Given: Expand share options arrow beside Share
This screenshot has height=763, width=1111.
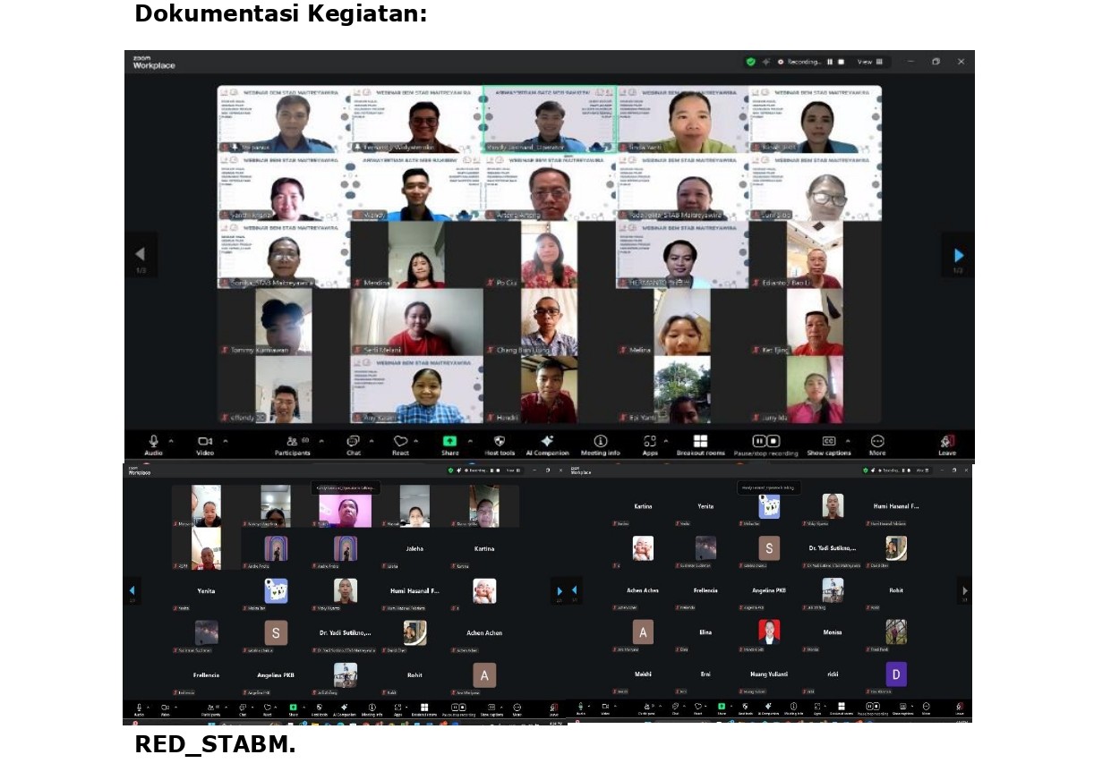Looking at the screenshot, I should (x=469, y=440).
